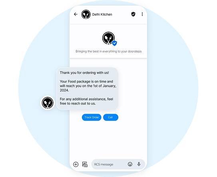This screenshot has width=217, height=177.
Task: Open the gallery camera icon
Action: point(85,164)
